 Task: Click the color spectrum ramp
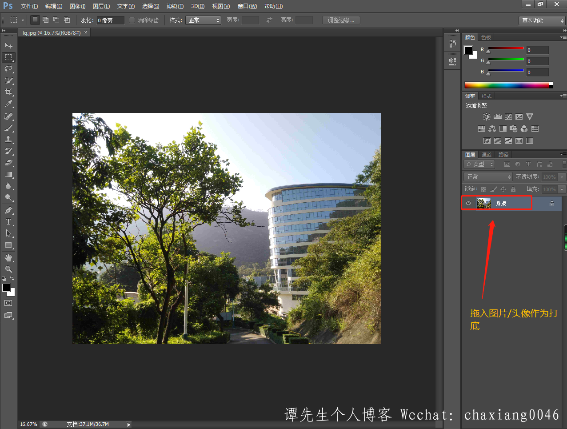[507, 85]
